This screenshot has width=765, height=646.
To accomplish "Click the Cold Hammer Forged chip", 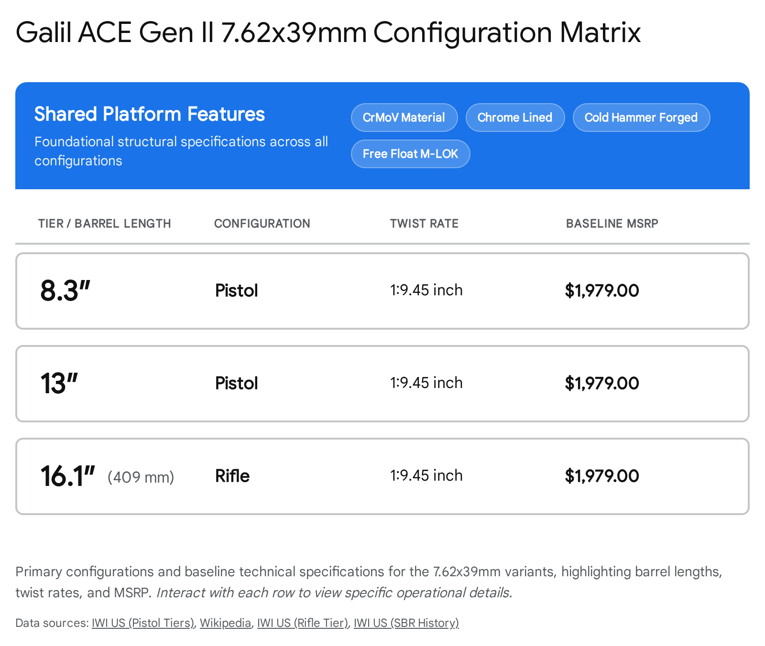I will tap(641, 118).
